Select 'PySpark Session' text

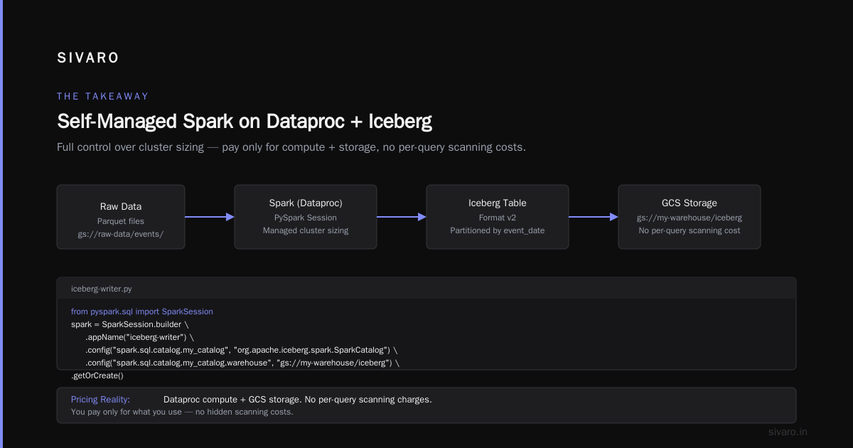(x=306, y=218)
